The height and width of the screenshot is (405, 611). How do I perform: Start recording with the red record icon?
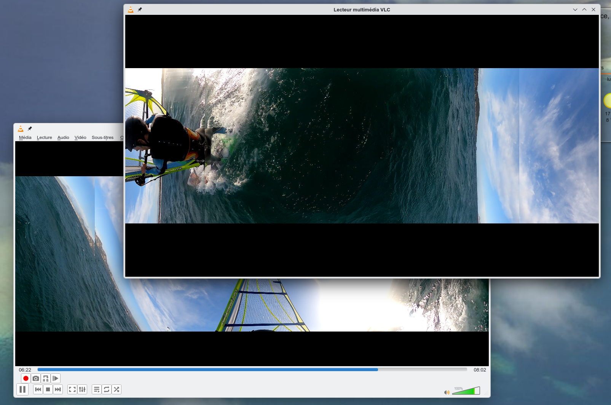pos(26,378)
